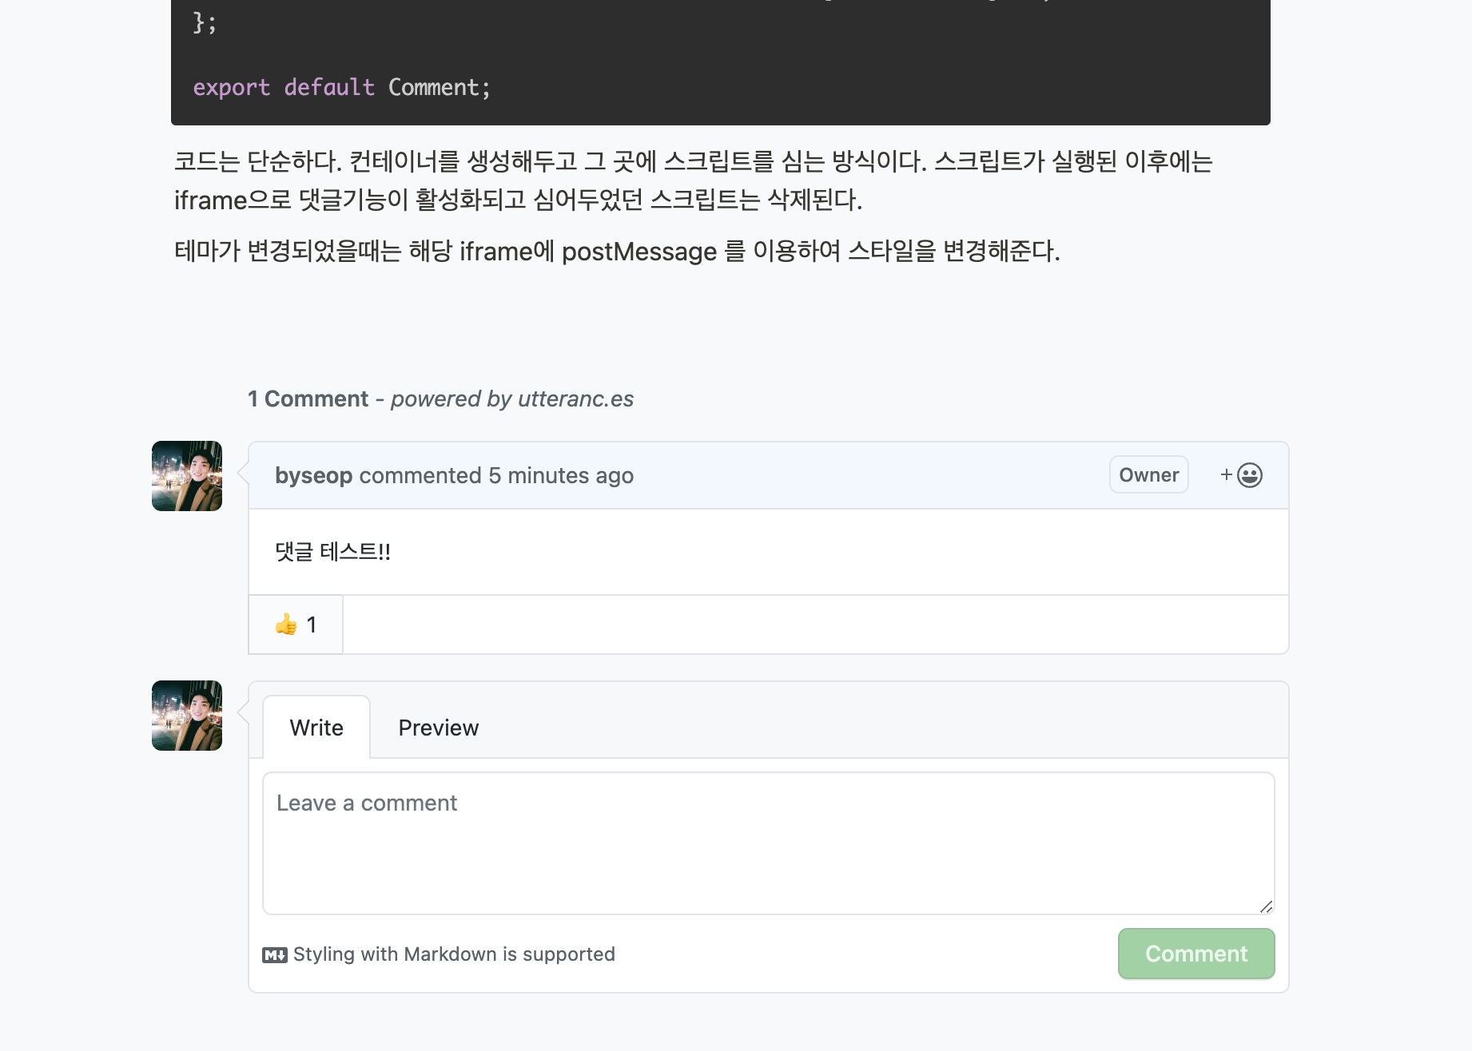Open byseop's profile link
Image resolution: width=1472 pixels, height=1051 pixels.
(313, 474)
